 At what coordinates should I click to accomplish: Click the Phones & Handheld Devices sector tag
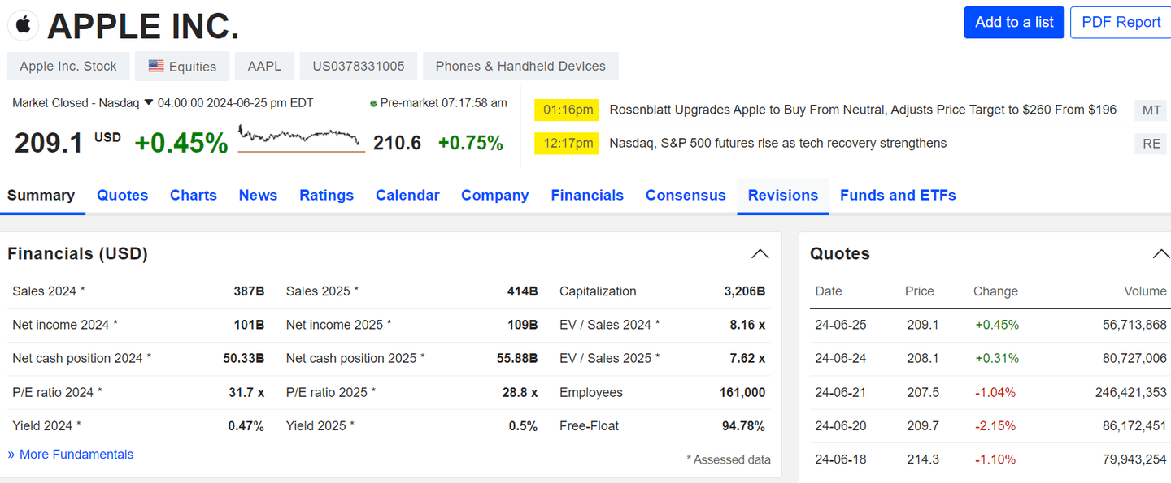pyautogui.click(x=520, y=66)
